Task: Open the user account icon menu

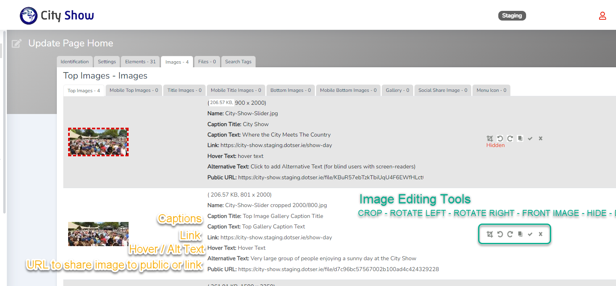Action: click(602, 16)
